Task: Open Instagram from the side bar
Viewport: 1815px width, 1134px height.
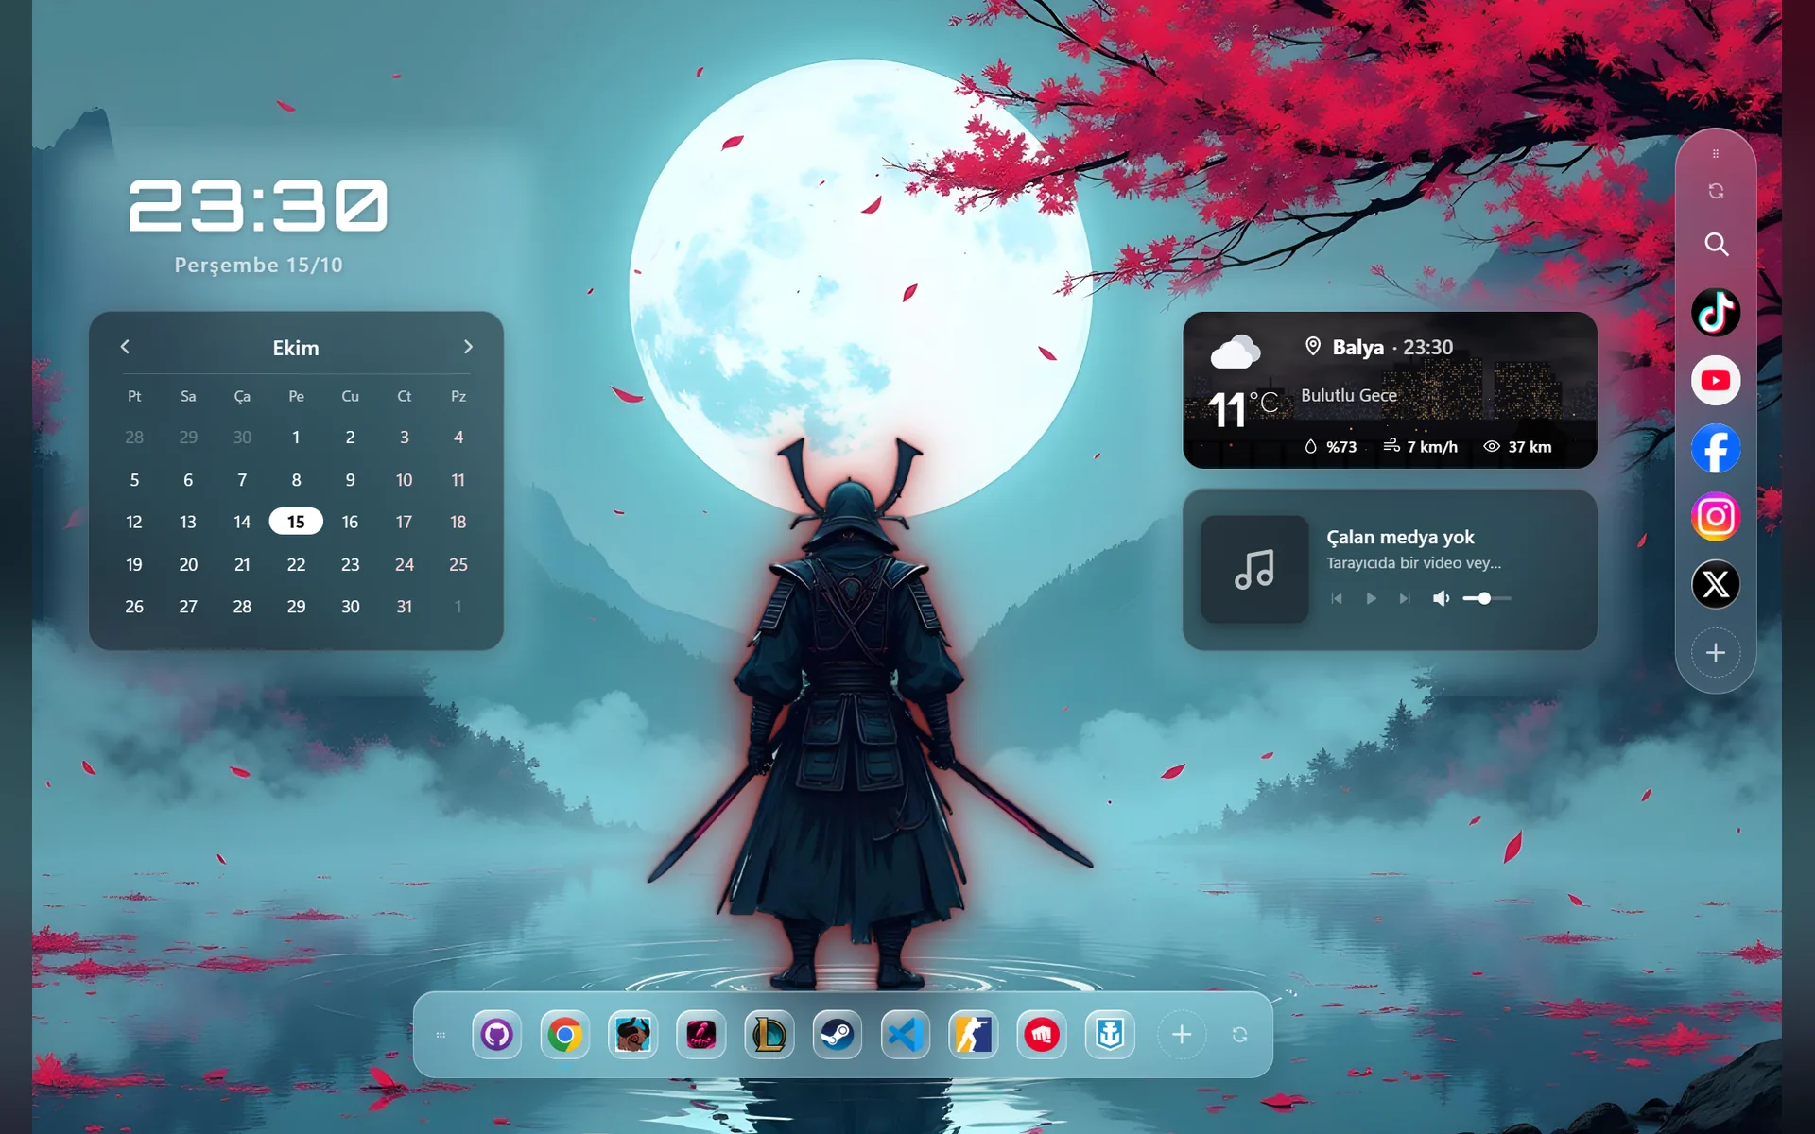Action: click(x=1716, y=517)
